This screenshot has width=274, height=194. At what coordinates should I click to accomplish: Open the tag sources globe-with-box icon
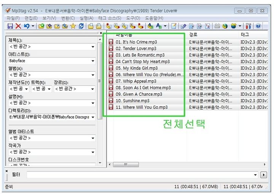233,26
